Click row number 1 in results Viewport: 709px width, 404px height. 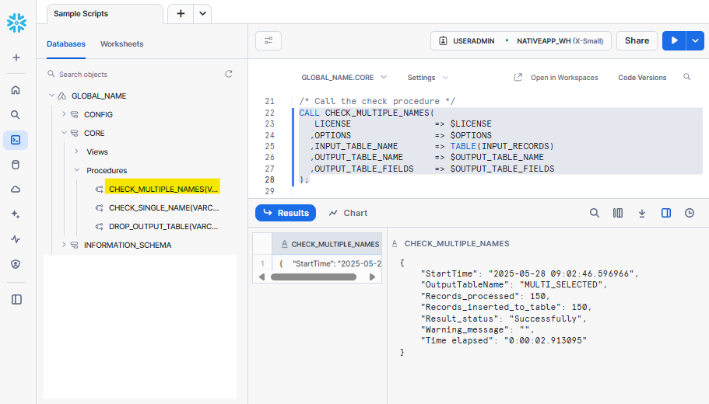coord(262,263)
